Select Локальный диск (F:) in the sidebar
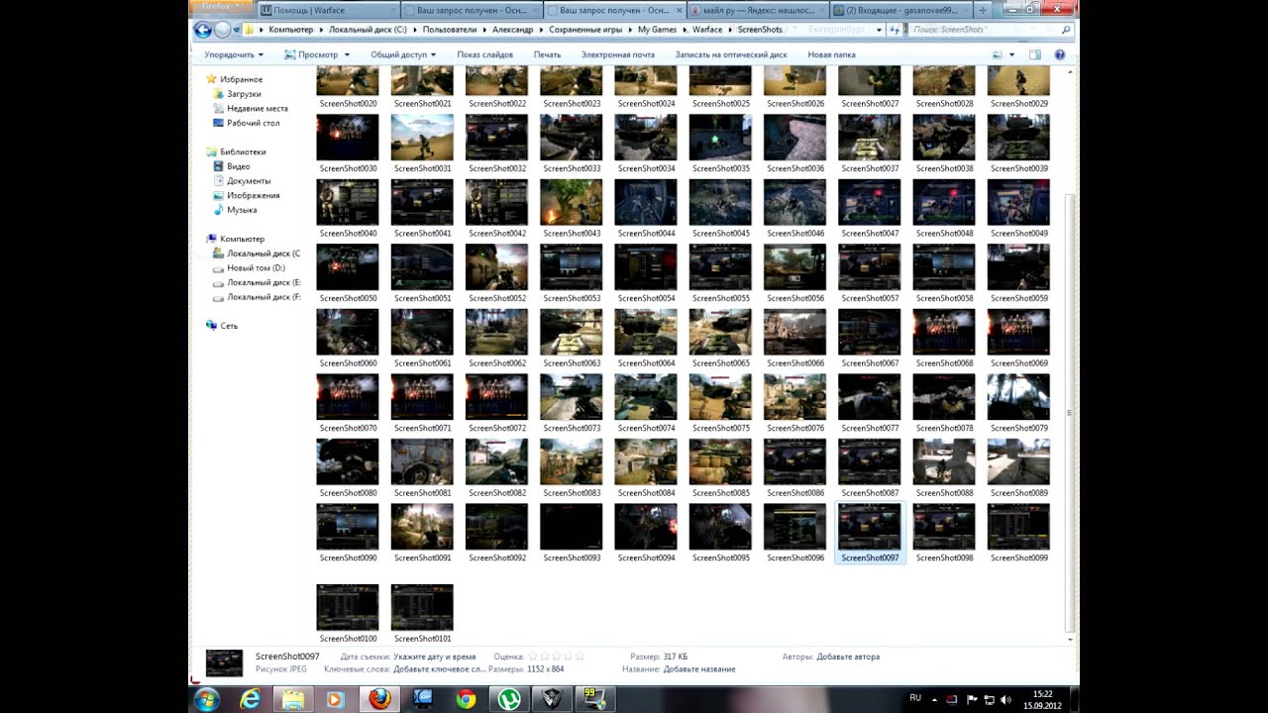The width and height of the screenshot is (1268, 713). pos(257,297)
